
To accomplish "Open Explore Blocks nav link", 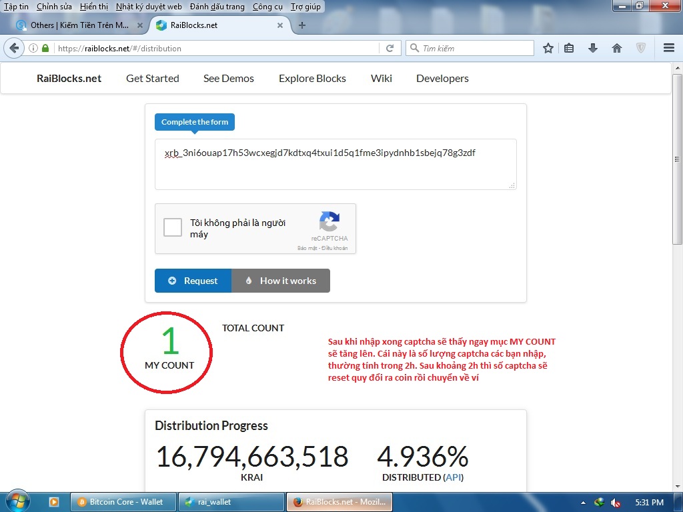I will coord(312,79).
